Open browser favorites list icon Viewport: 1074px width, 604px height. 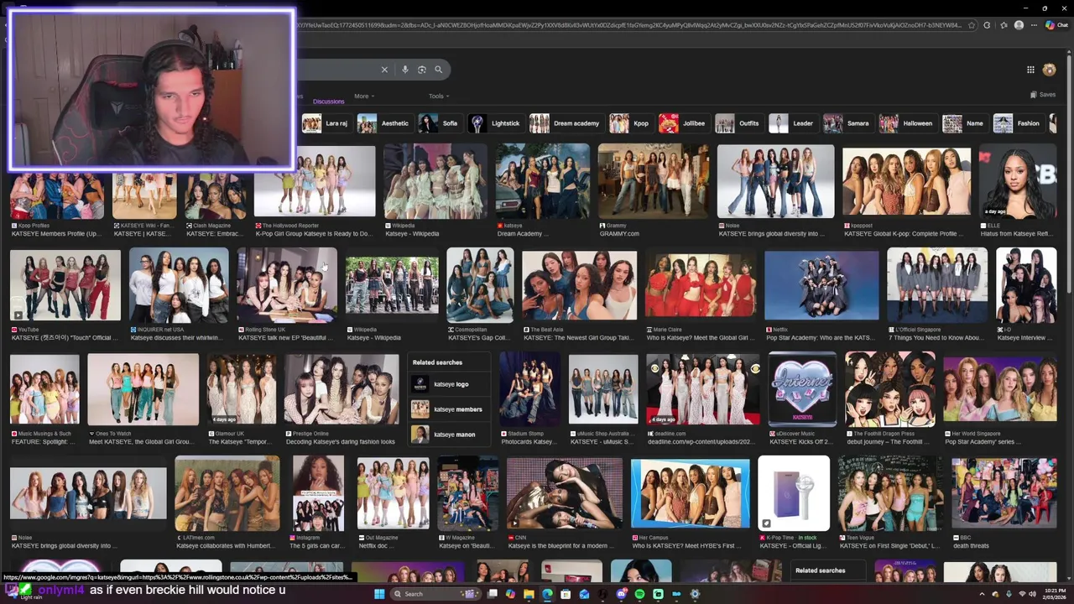pos(1004,25)
